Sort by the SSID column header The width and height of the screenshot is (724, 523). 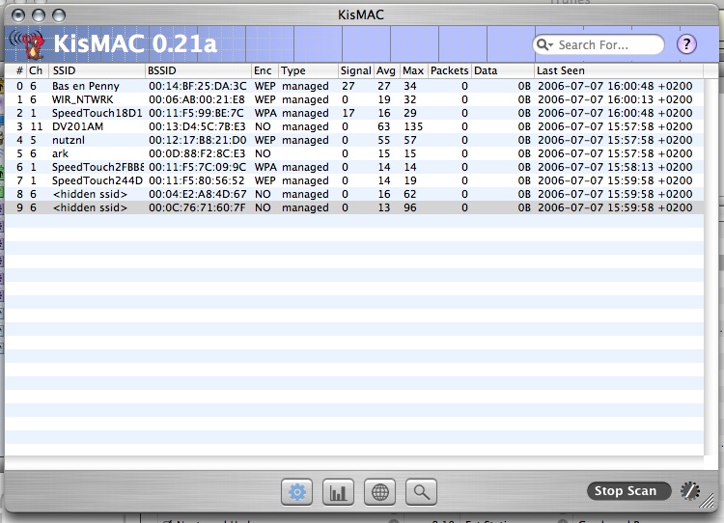click(97, 70)
